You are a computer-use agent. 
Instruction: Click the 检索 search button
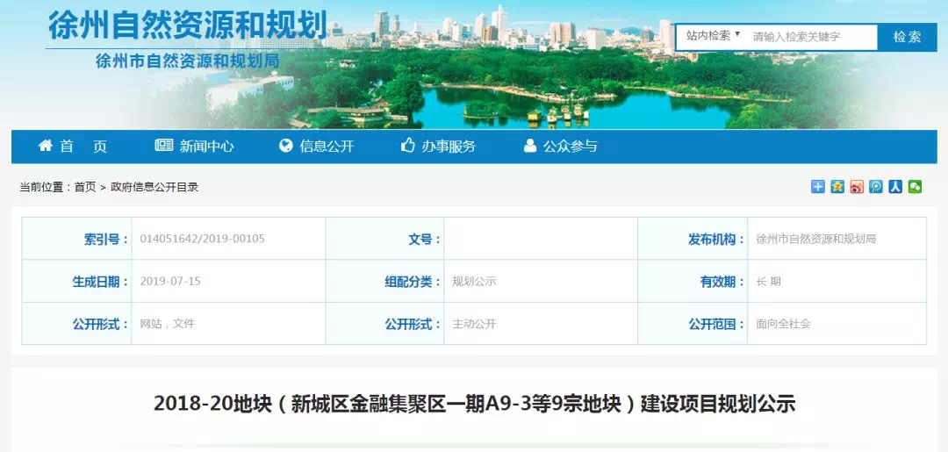(x=907, y=37)
